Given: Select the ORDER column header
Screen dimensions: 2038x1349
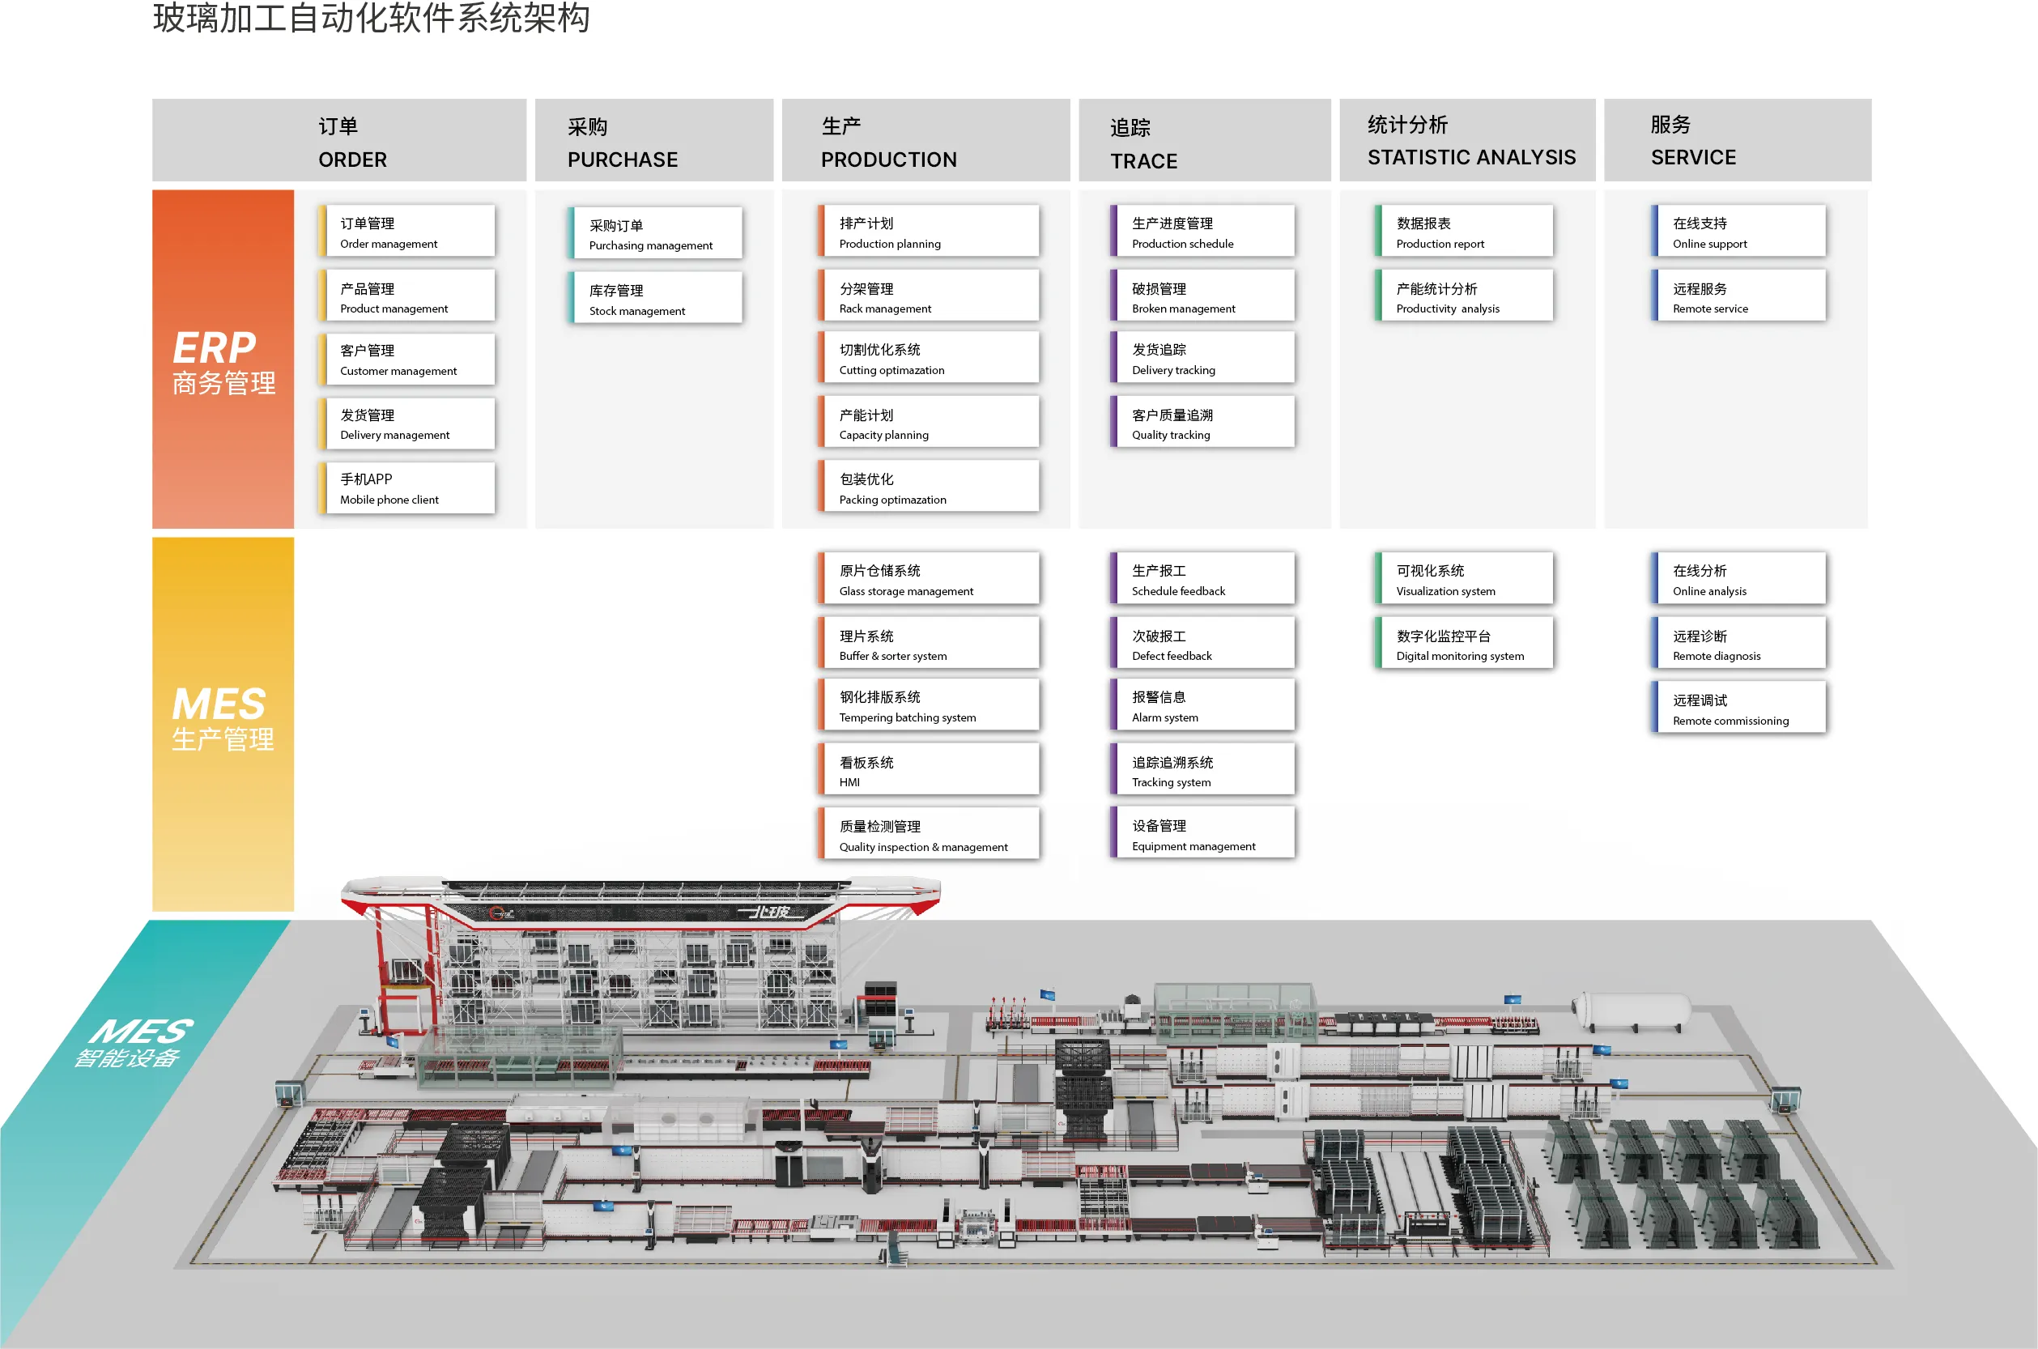Looking at the screenshot, I should pos(339,141).
